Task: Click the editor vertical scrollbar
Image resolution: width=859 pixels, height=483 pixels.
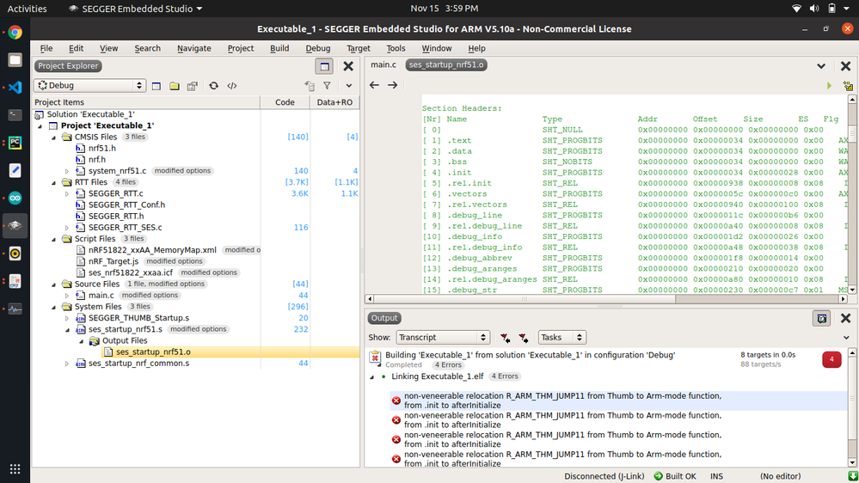Action: (852, 194)
